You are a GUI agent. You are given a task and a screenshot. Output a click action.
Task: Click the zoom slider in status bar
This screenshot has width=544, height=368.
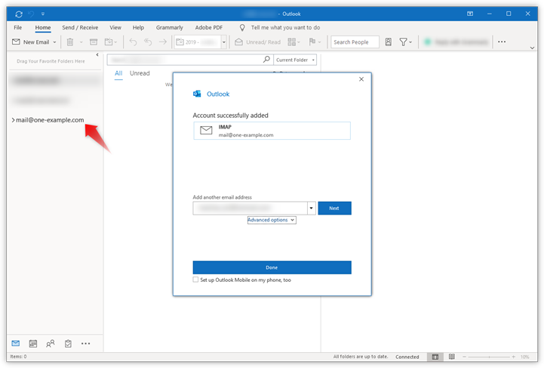point(489,357)
